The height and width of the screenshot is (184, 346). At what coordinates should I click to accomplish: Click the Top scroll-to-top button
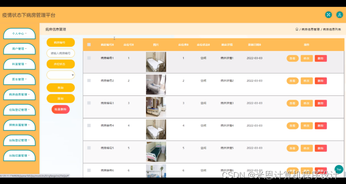(339, 170)
